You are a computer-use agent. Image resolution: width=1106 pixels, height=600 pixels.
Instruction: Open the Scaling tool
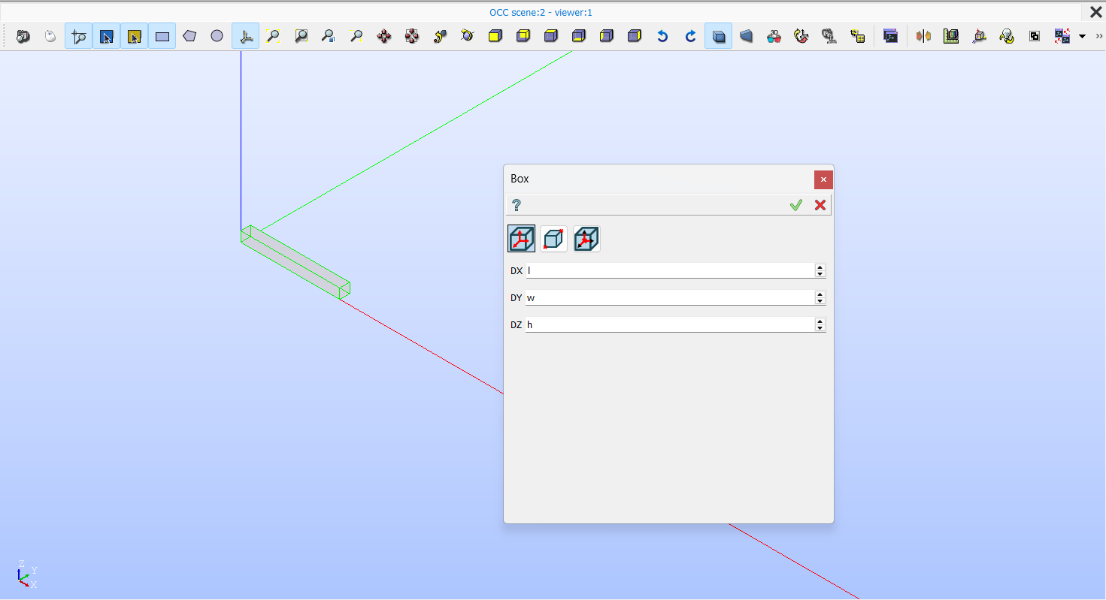(x=951, y=36)
